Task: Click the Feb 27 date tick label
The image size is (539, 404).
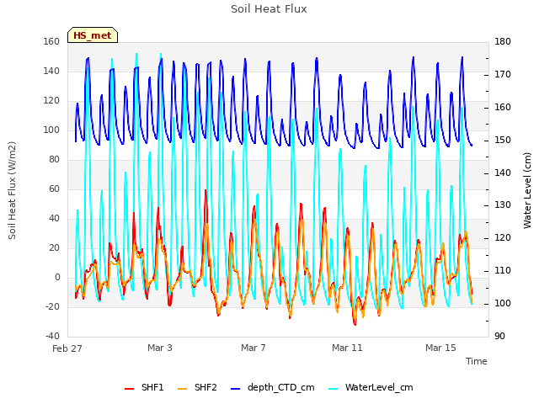Action: pyautogui.click(x=67, y=348)
